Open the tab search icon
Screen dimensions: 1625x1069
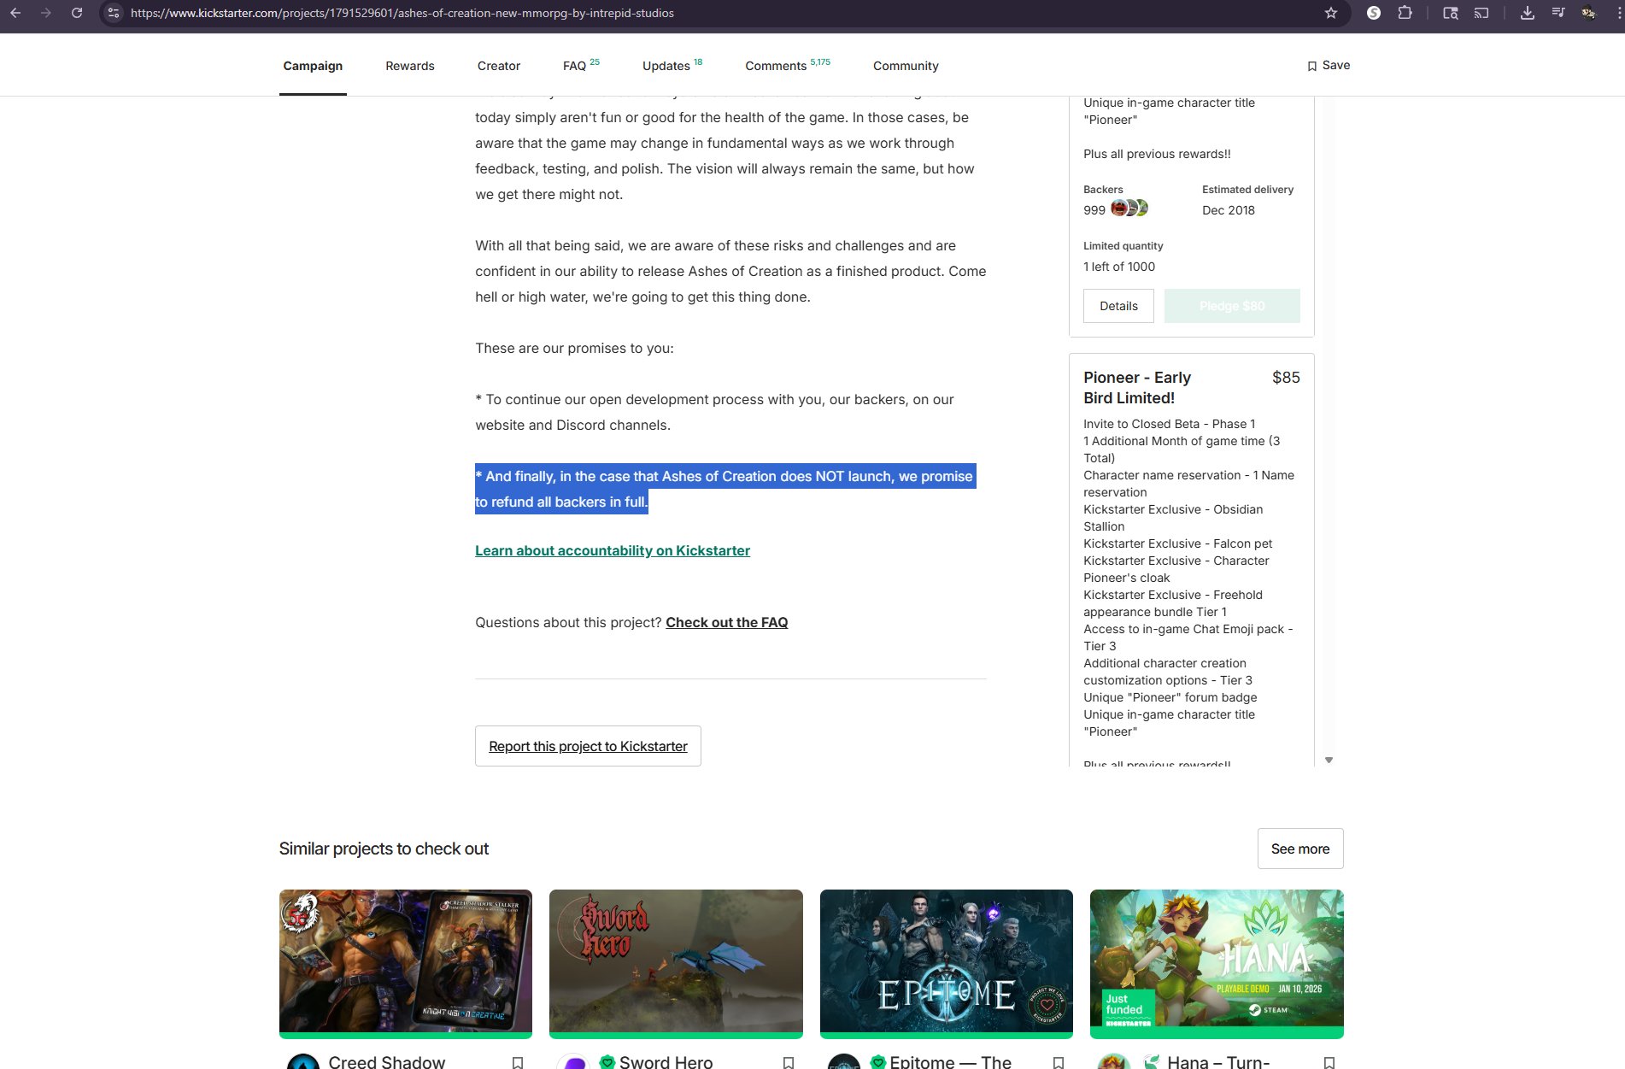1451,13
